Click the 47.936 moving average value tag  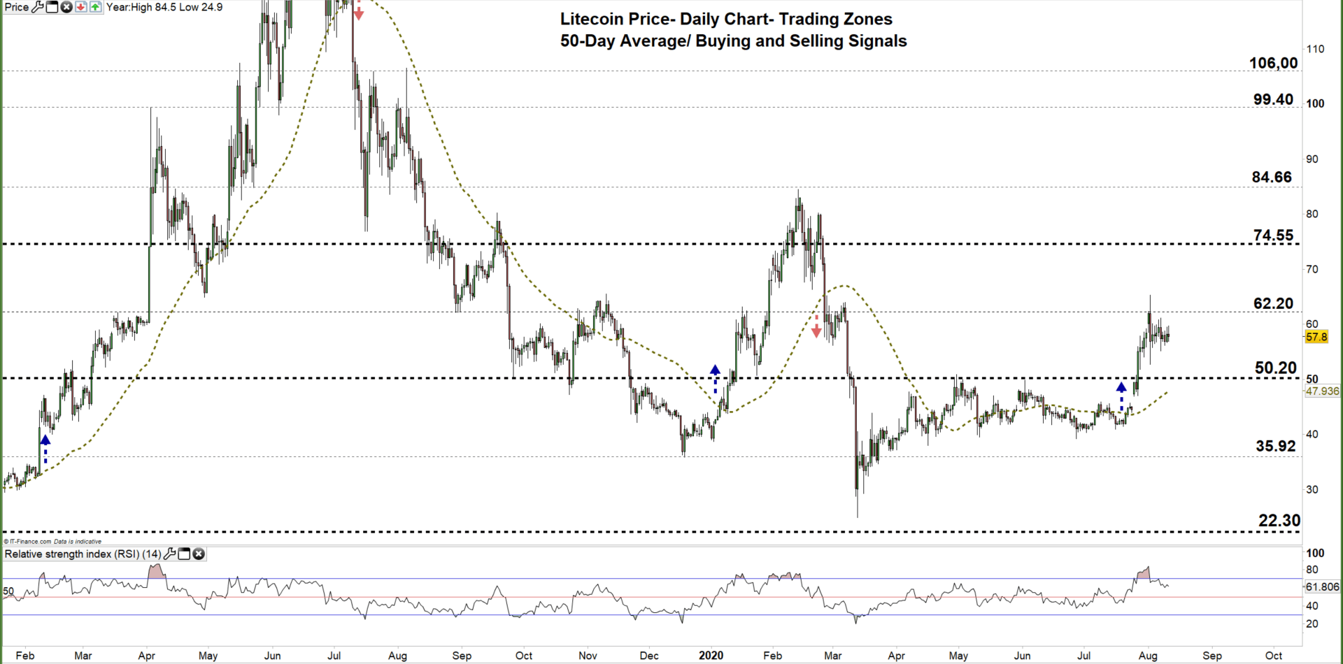coord(1322,391)
